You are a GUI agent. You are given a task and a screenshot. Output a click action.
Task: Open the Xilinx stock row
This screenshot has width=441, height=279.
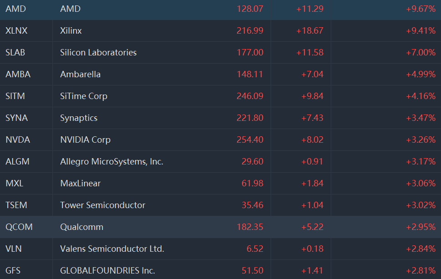click(x=71, y=31)
